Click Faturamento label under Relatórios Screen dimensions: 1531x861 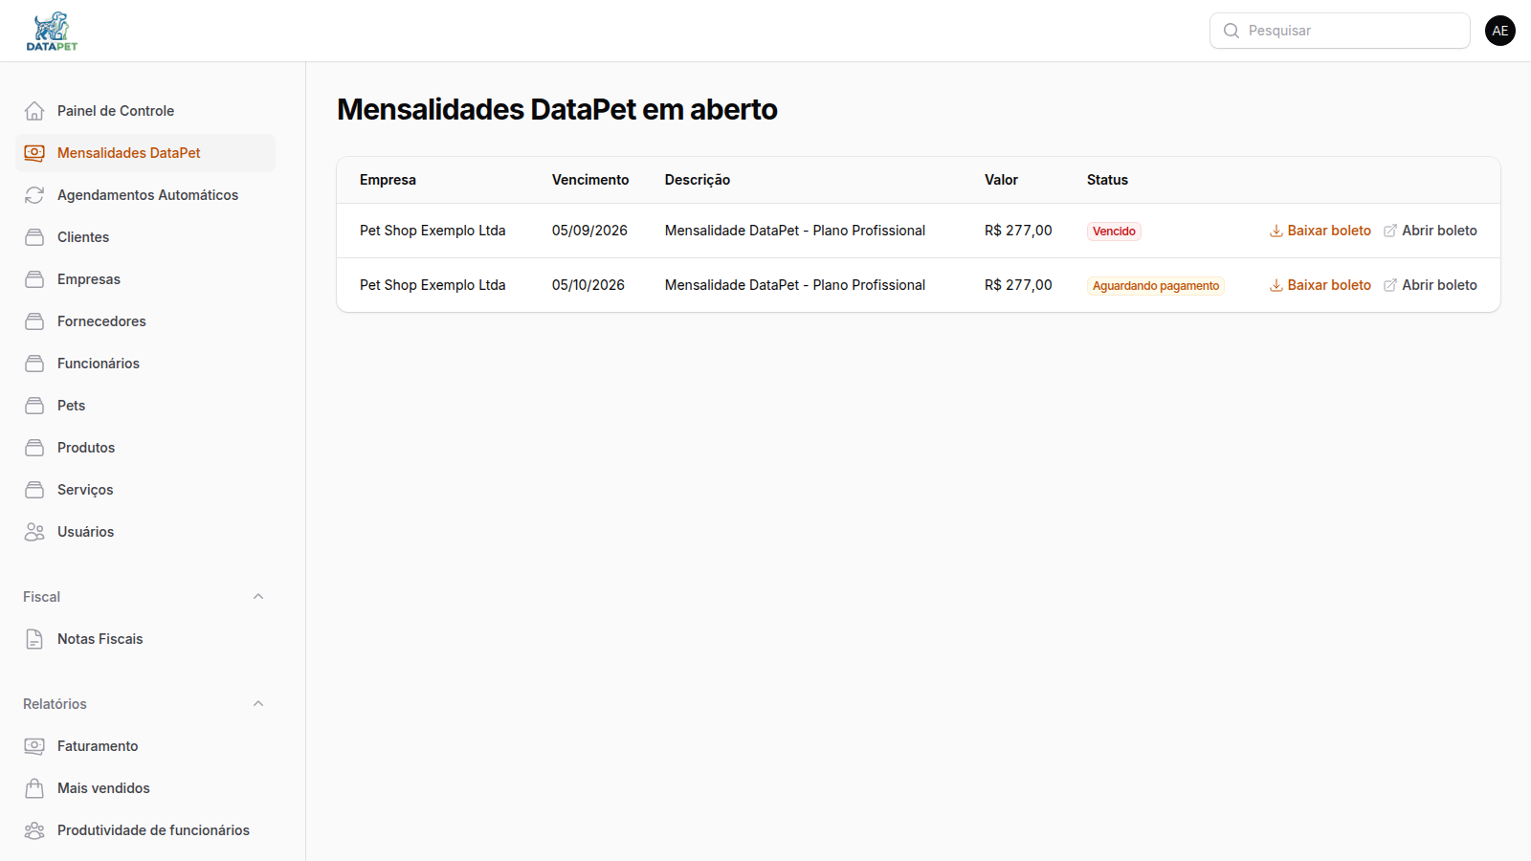(98, 746)
